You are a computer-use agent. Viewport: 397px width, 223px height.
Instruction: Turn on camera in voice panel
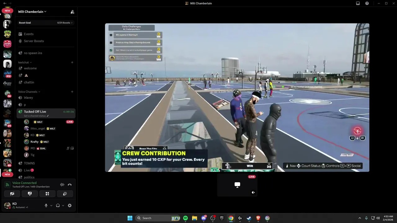pyautogui.click(x=12, y=194)
